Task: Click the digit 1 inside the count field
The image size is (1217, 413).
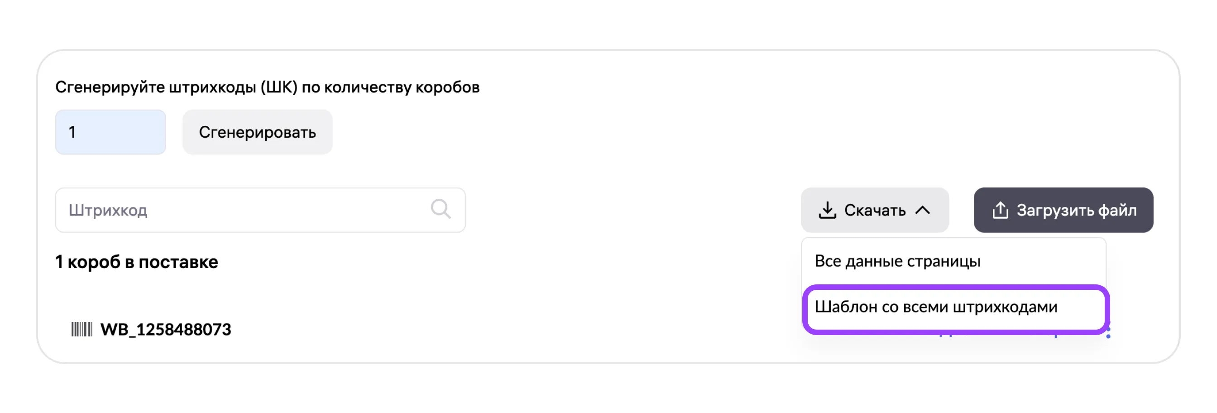Action: coord(72,132)
